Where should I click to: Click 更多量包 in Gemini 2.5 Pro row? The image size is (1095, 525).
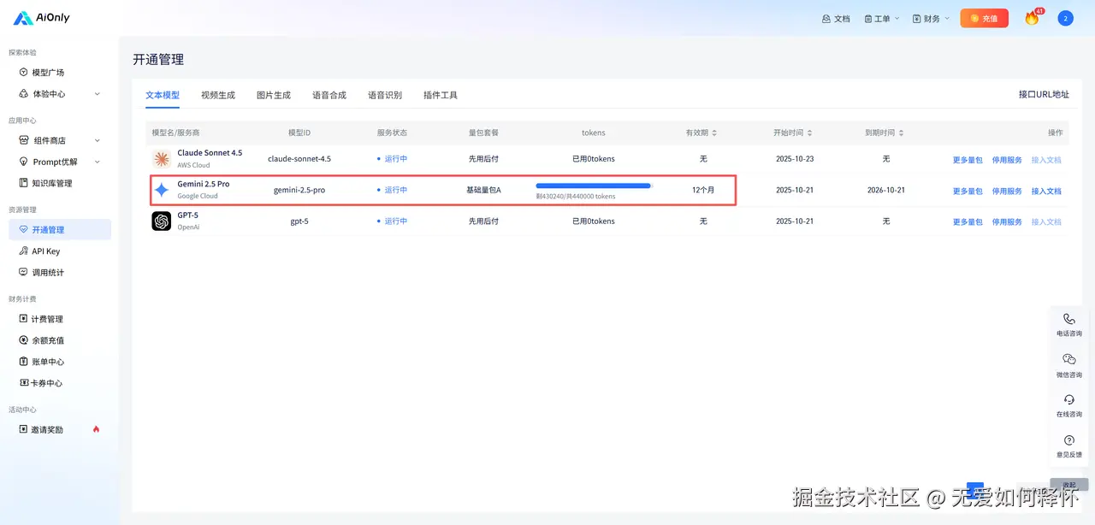coord(968,191)
